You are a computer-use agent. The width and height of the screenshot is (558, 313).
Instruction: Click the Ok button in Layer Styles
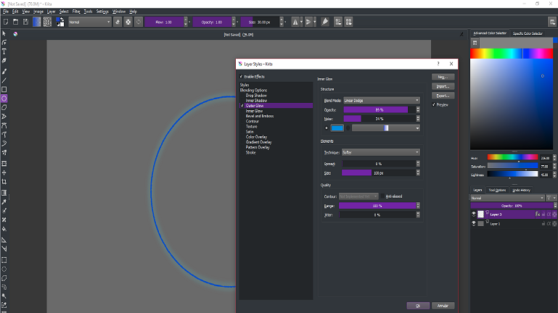point(418,306)
